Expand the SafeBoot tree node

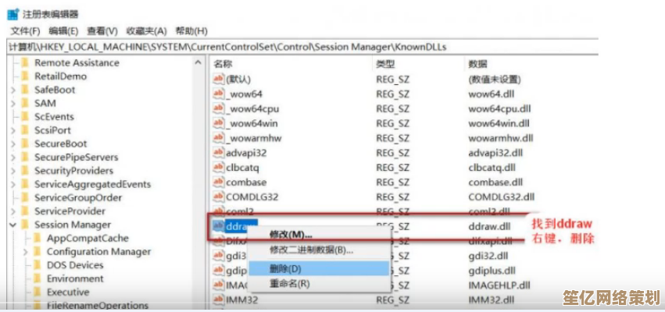coord(13,90)
